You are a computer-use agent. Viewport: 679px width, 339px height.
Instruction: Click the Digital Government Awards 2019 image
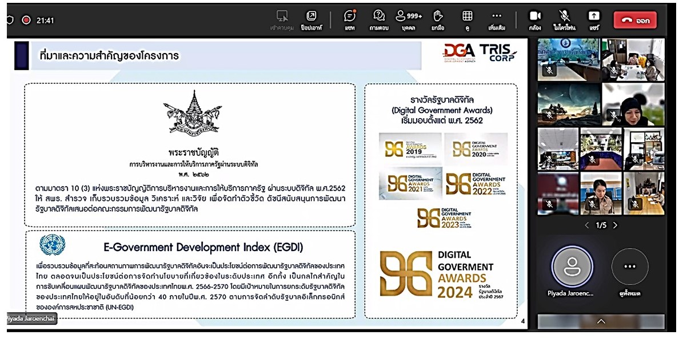pyautogui.click(x=410, y=149)
